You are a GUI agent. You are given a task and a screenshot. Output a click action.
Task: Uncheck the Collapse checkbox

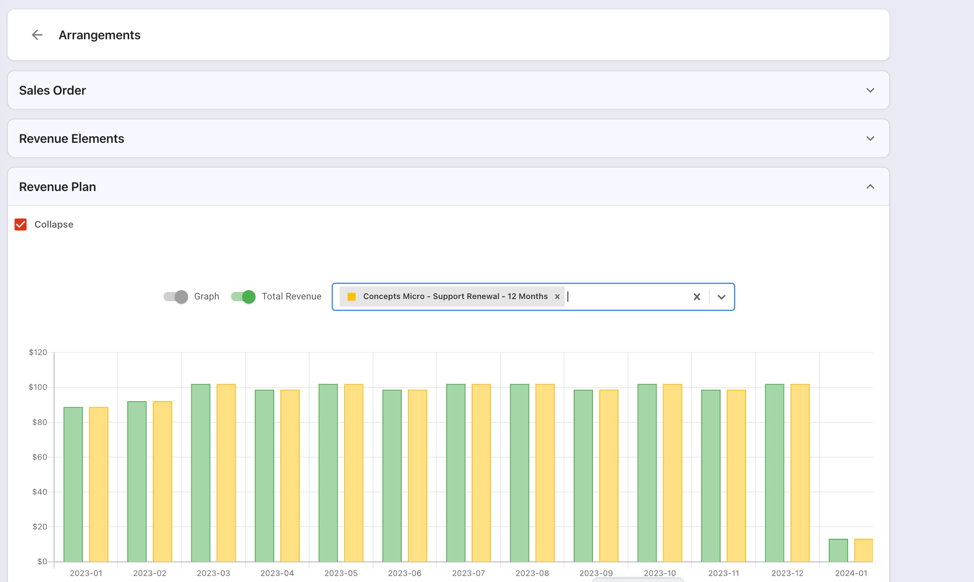pos(21,224)
